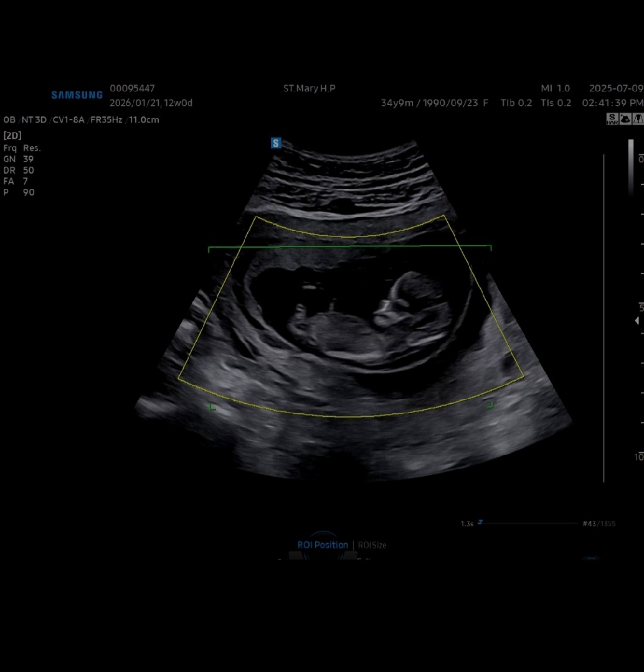Click the [2D] mode label
644x672 pixels.
(12, 135)
